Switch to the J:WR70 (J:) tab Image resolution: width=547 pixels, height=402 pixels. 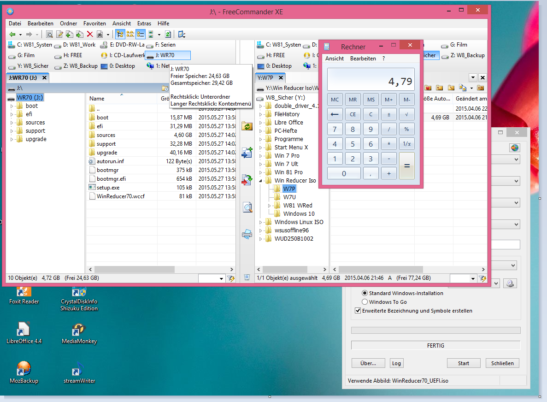(x=23, y=78)
